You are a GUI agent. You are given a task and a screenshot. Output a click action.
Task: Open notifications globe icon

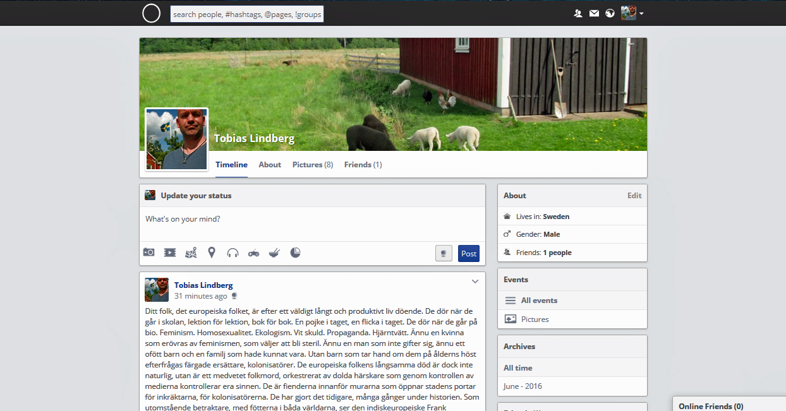[x=610, y=13]
